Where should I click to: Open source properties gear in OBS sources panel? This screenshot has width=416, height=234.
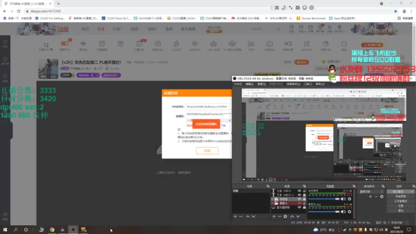click(x=285, y=216)
